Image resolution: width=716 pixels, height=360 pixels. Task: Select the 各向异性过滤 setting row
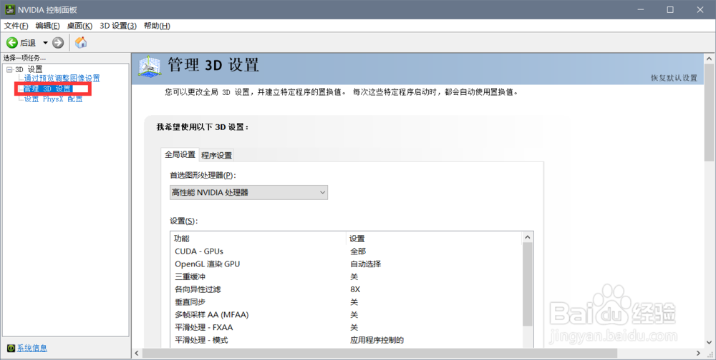point(347,289)
